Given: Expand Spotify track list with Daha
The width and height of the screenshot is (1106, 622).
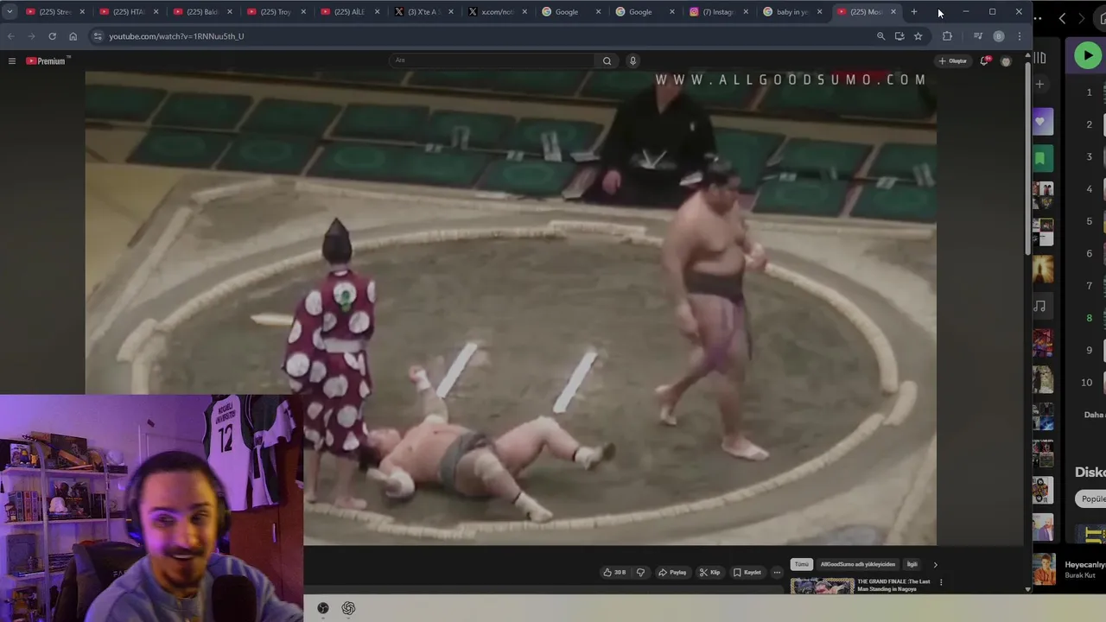Looking at the screenshot, I should 1095,415.
